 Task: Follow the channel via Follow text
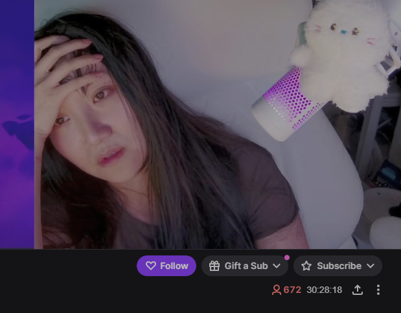[x=174, y=266]
